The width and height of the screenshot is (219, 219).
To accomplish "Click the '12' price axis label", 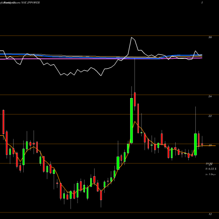I will (x=210, y=214).
